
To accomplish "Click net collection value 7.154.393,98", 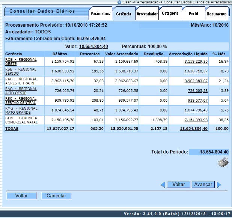I will [x=196, y=120].
